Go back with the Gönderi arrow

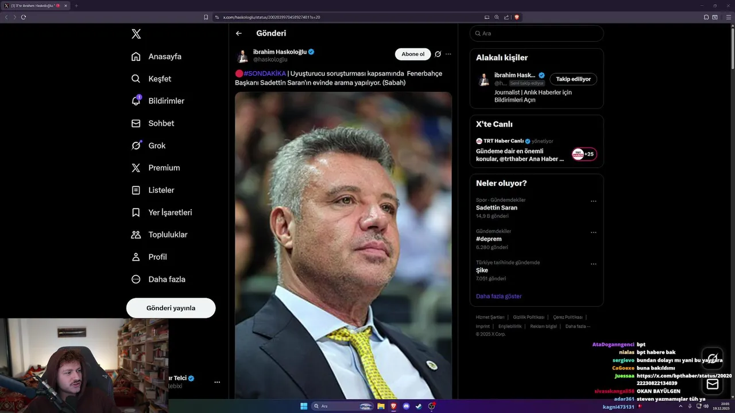pyautogui.click(x=239, y=33)
